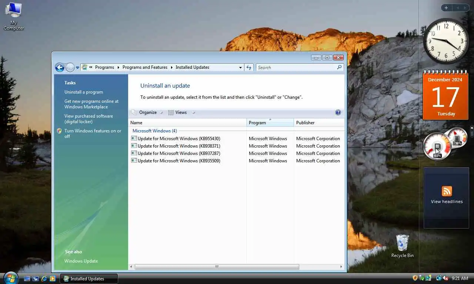474x284 pixels.
Task: Click the shield icon beside Turn Windows features
Action: pos(59,131)
